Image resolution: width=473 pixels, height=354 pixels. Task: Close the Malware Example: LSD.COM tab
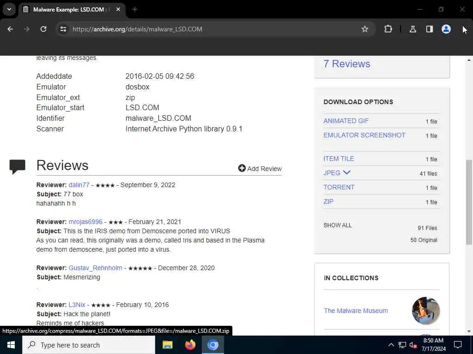coord(118,9)
